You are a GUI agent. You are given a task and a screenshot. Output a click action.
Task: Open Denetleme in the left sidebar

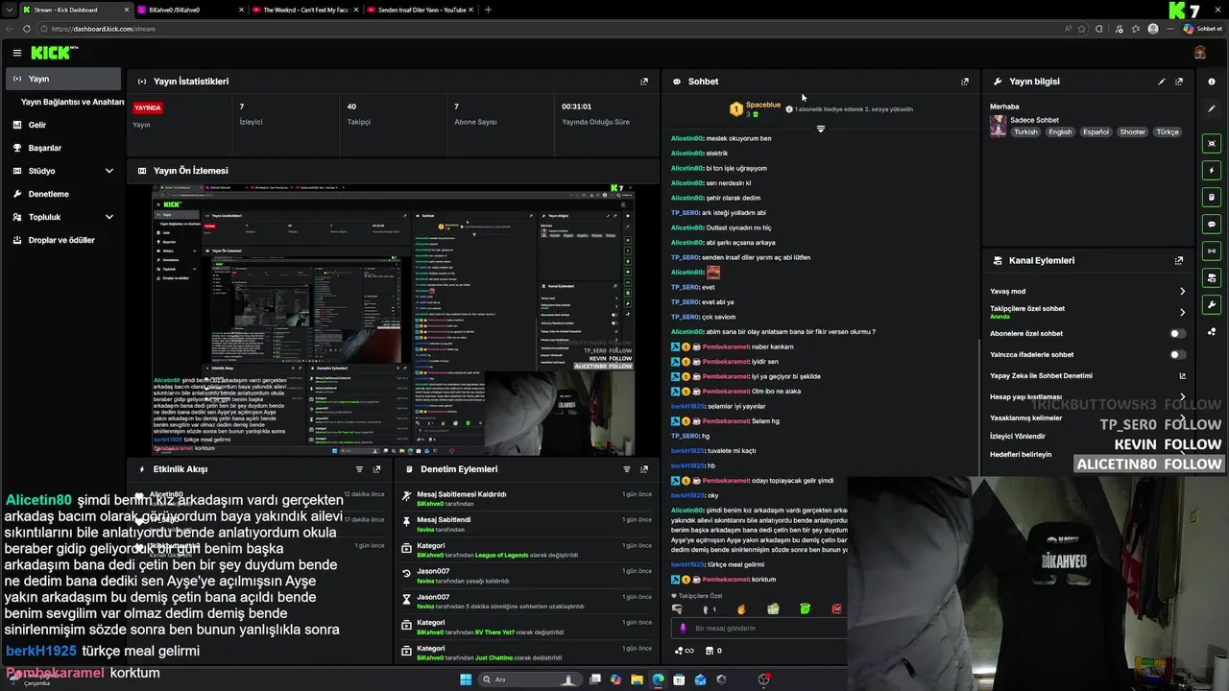pyautogui.click(x=65, y=194)
